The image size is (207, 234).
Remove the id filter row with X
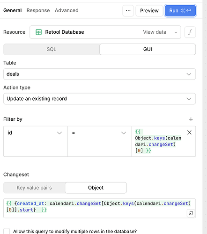pyautogui.click(x=189, y=132)
